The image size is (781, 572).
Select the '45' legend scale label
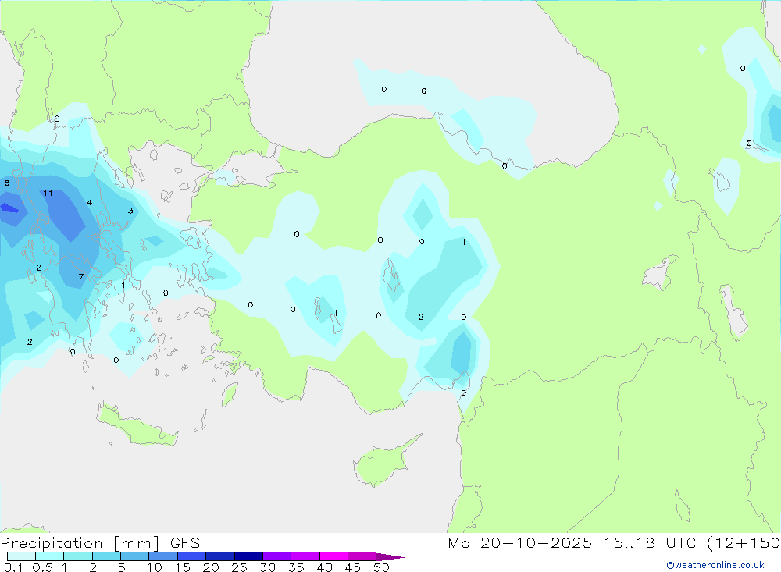pyautogui.click(x=353, y=567)
